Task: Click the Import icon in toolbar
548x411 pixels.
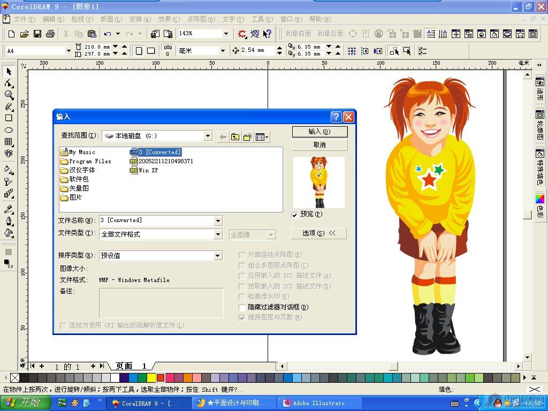Action: click(x=155, y=34)
